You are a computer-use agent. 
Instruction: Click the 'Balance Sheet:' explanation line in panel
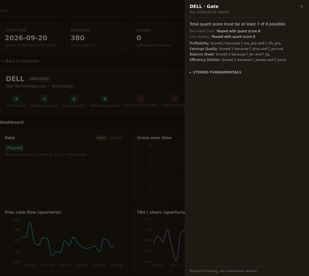[230, 54]
